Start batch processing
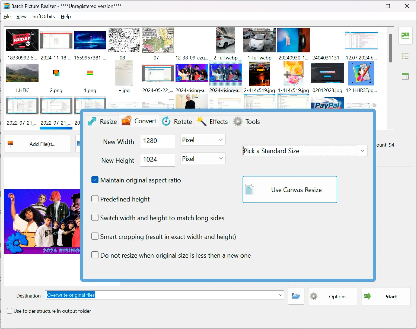 tap(386, 296)
